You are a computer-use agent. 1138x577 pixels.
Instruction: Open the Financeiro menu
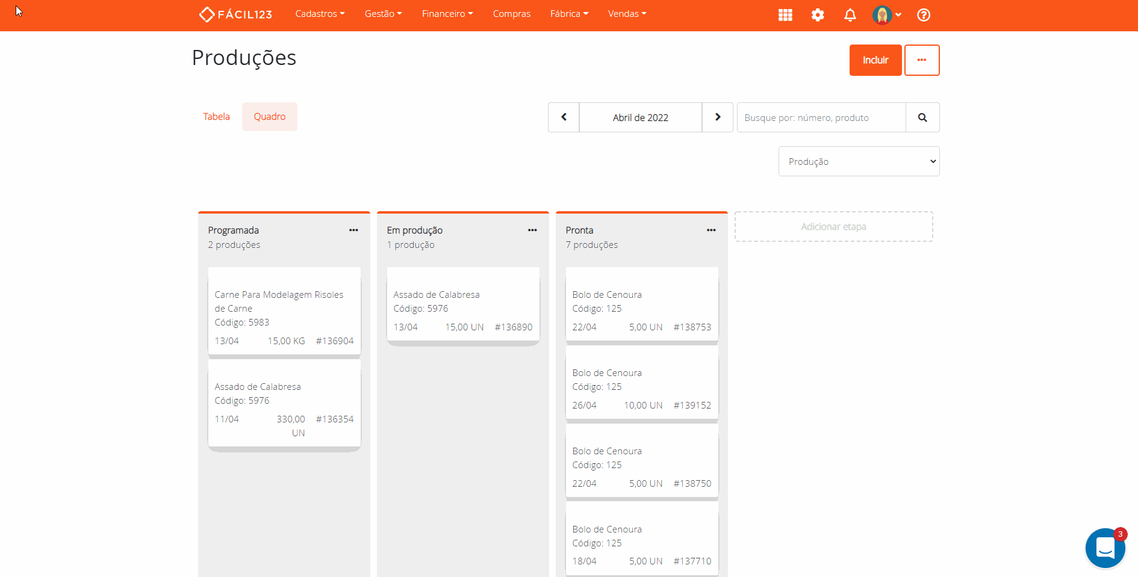[x=447, y=14]
